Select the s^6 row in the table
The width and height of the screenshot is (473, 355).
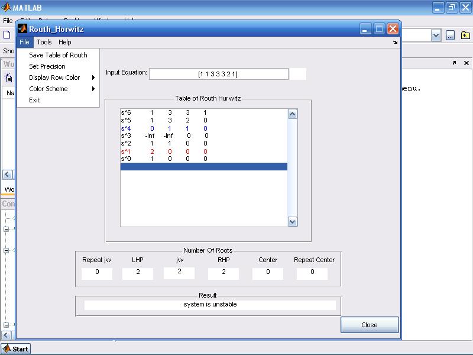tap(203, 112)
